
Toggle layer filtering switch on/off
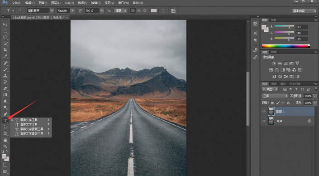point(316,89)
